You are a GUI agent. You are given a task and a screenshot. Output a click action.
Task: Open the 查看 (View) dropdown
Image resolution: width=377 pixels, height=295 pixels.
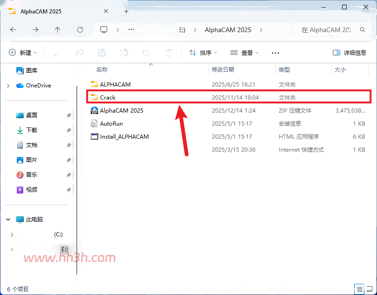tap(244, 53)
